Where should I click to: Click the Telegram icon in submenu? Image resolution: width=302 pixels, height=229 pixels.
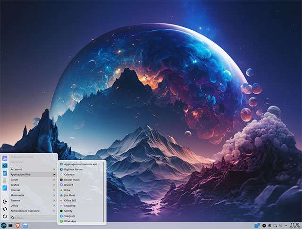coord(61,216)
